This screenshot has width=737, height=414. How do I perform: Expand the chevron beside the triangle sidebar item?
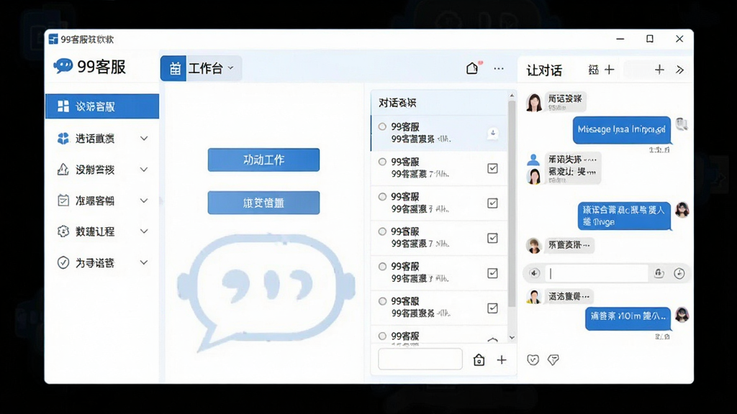point(144,170)
